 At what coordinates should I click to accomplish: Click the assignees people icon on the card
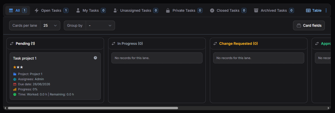(15, 79)
